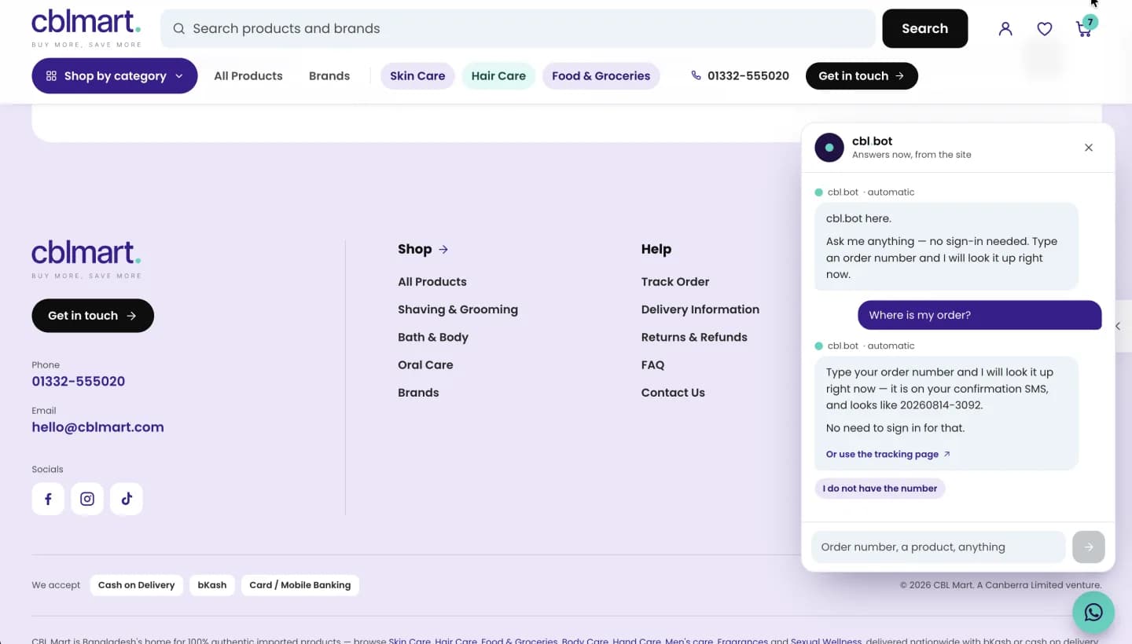Open the WhatsApp floating chat button
Screen dimensions: 1132x644
[x=1093, y=613]
